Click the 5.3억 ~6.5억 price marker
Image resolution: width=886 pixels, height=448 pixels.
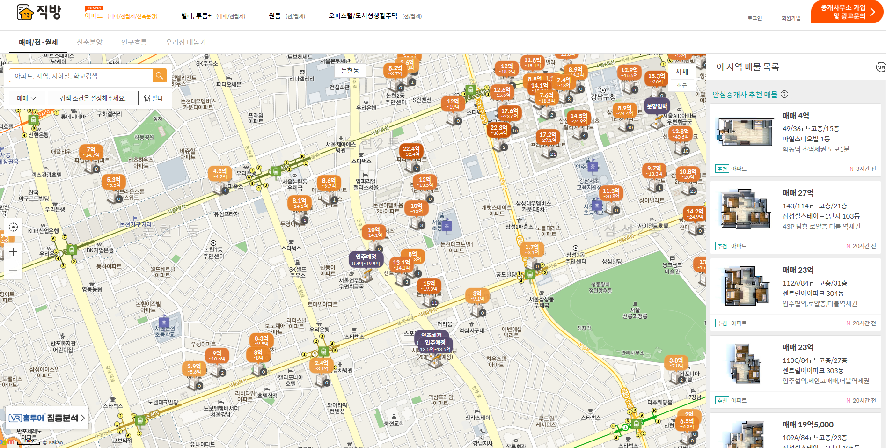click(x=113, y=182)
